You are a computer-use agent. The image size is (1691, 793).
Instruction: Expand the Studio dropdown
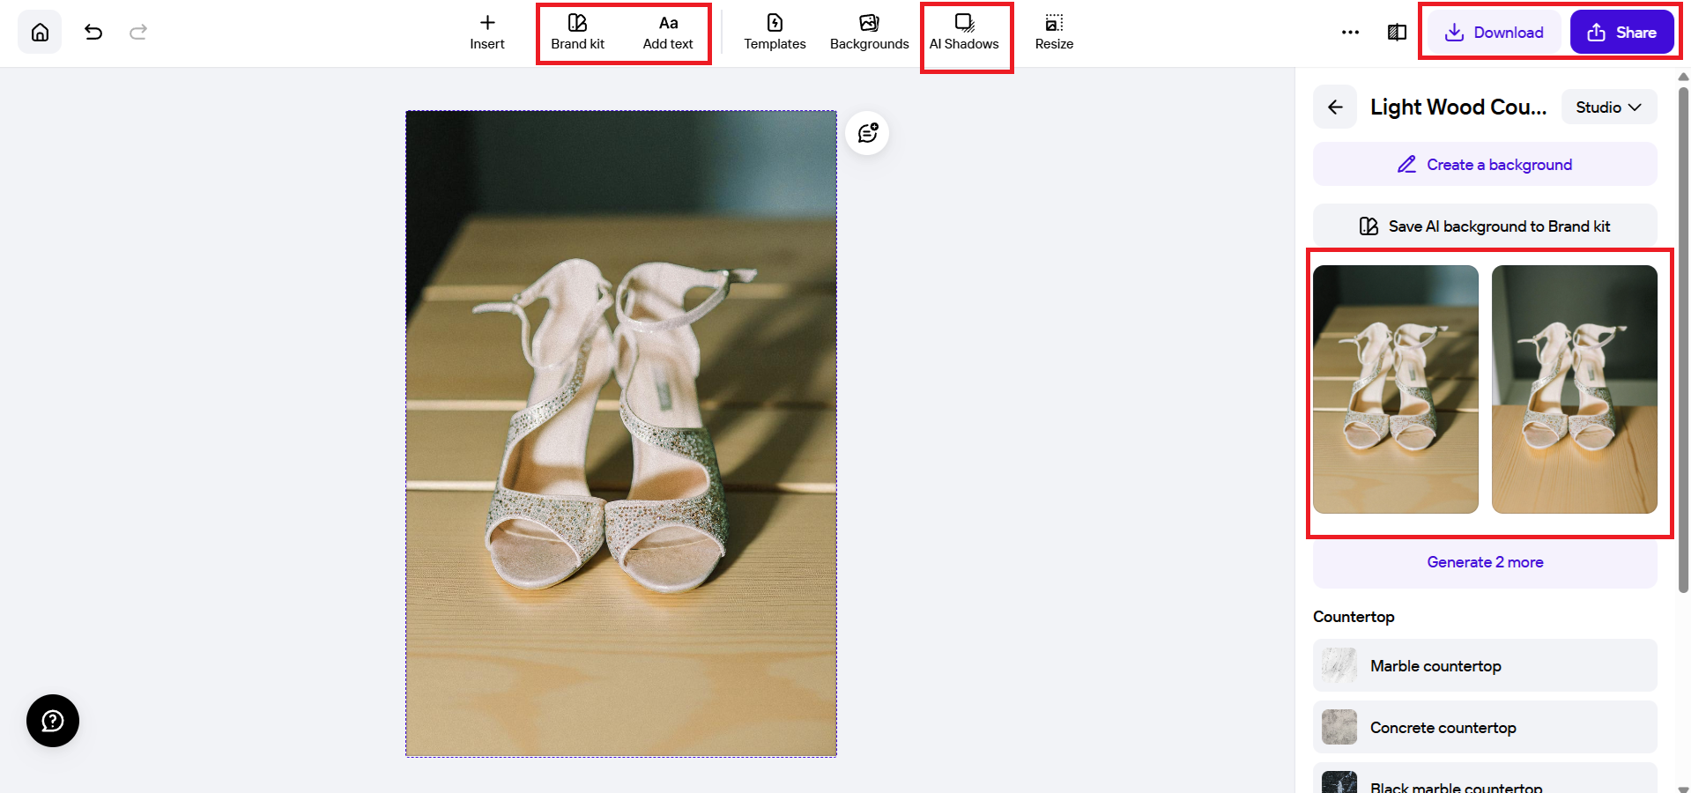1608,107
